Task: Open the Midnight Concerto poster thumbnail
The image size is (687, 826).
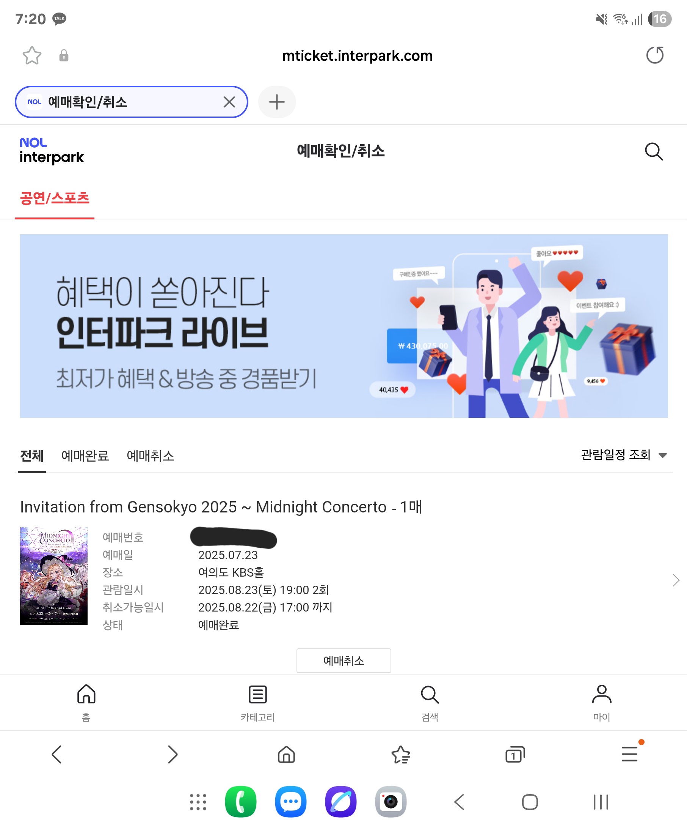Action: tap(54, 576)
